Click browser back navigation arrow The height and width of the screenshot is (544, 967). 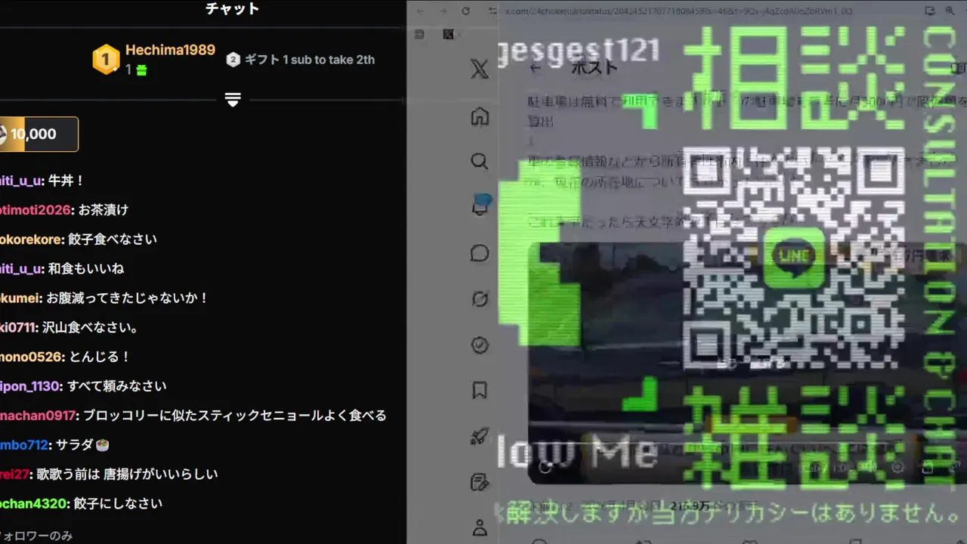(x=421, y=11)
